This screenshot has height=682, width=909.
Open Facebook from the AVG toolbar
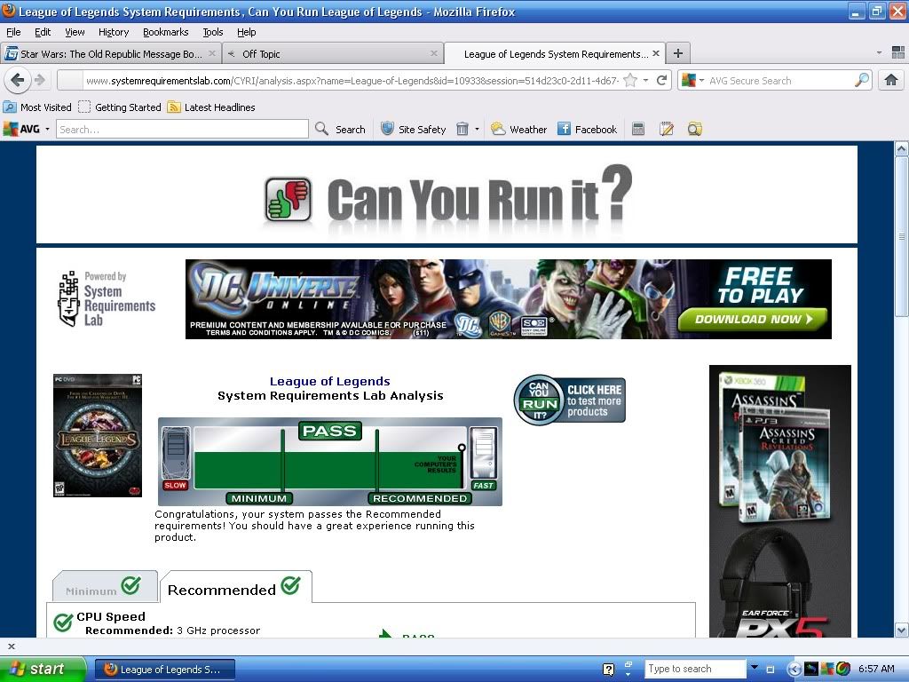click(588, 130)
